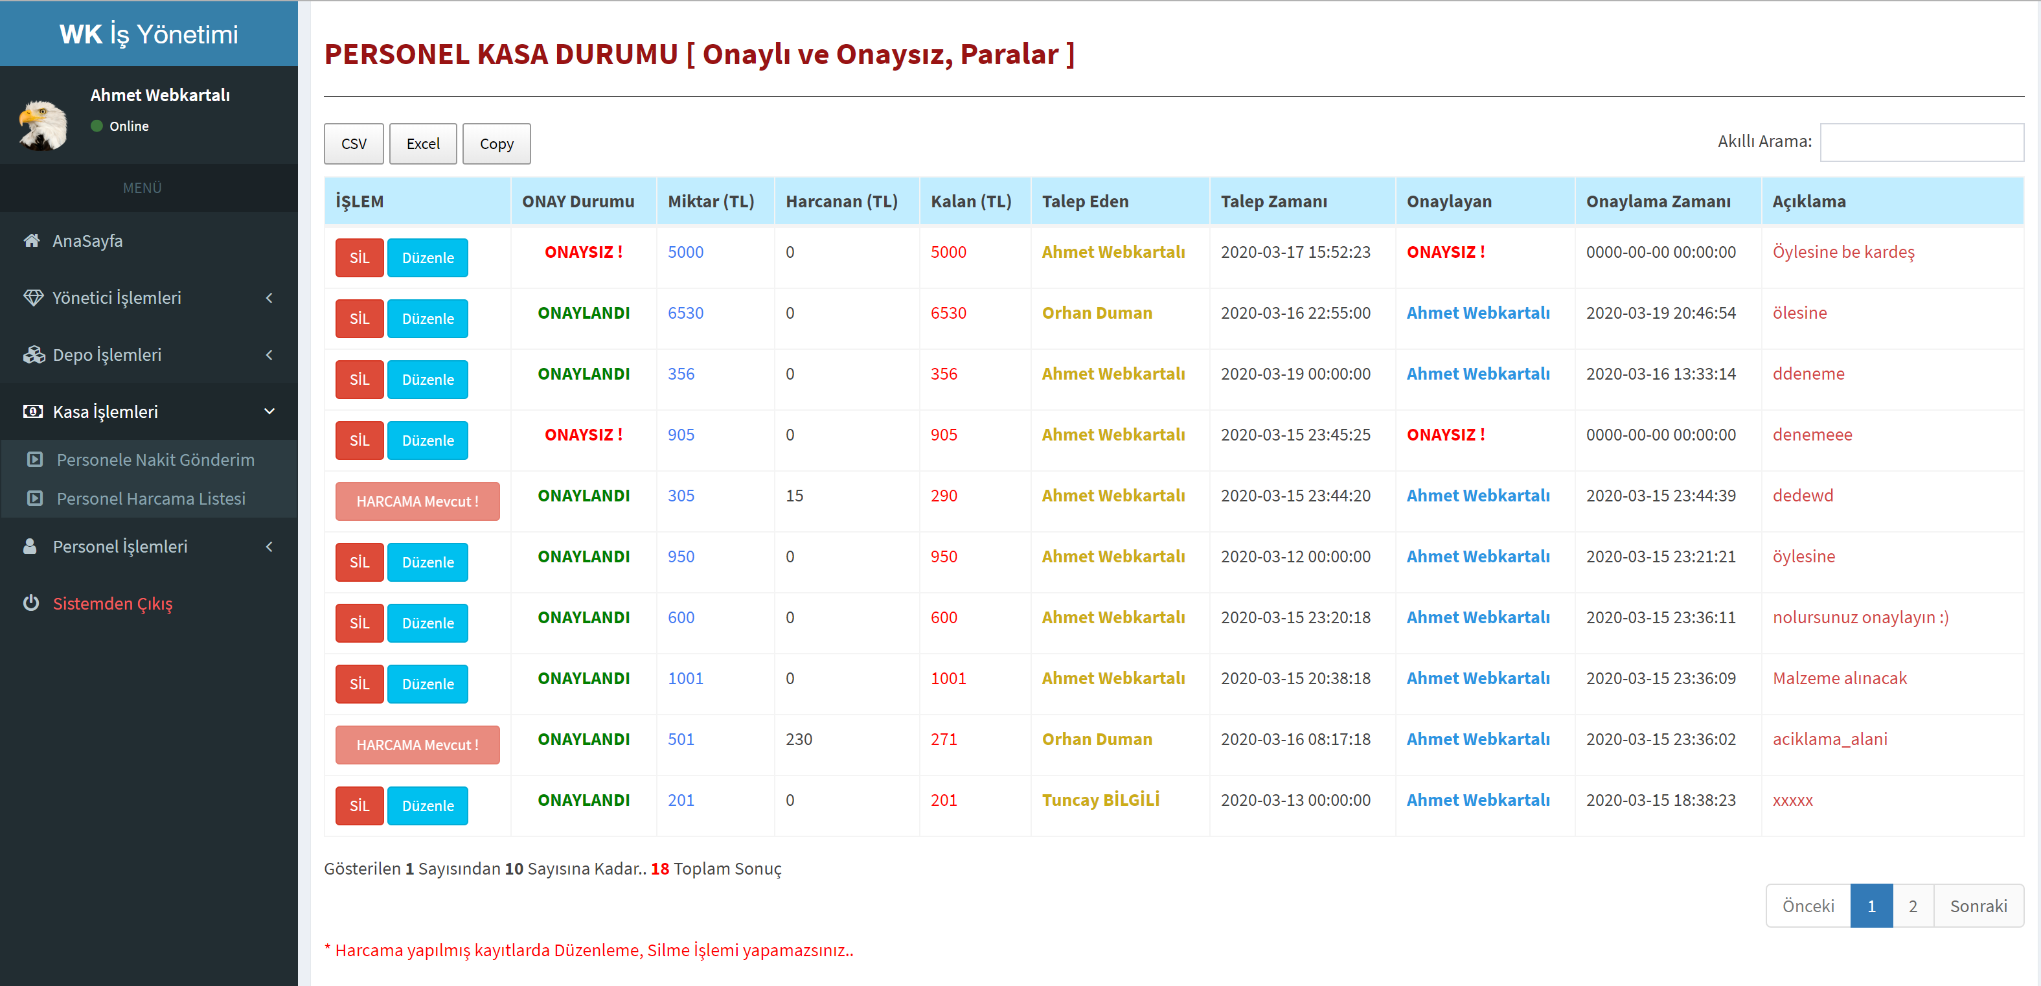The width and height of the screenshot is (2041, 986).
Task: Click the Yönetici İşlemleri diamond icon
Action: click(x=32, y=297)
